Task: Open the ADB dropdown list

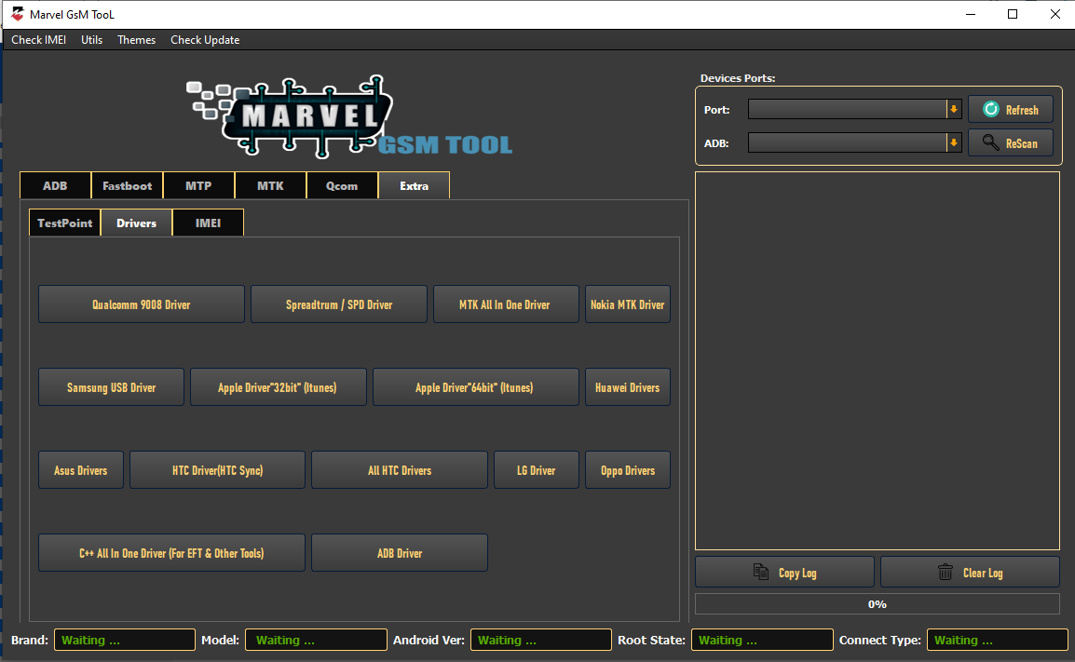Action: coord(953,142)
